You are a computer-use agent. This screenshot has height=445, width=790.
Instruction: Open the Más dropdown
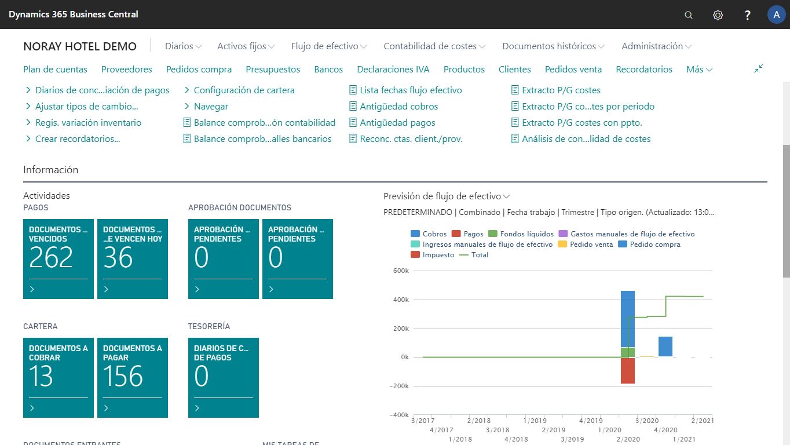[x=699, y=70]
